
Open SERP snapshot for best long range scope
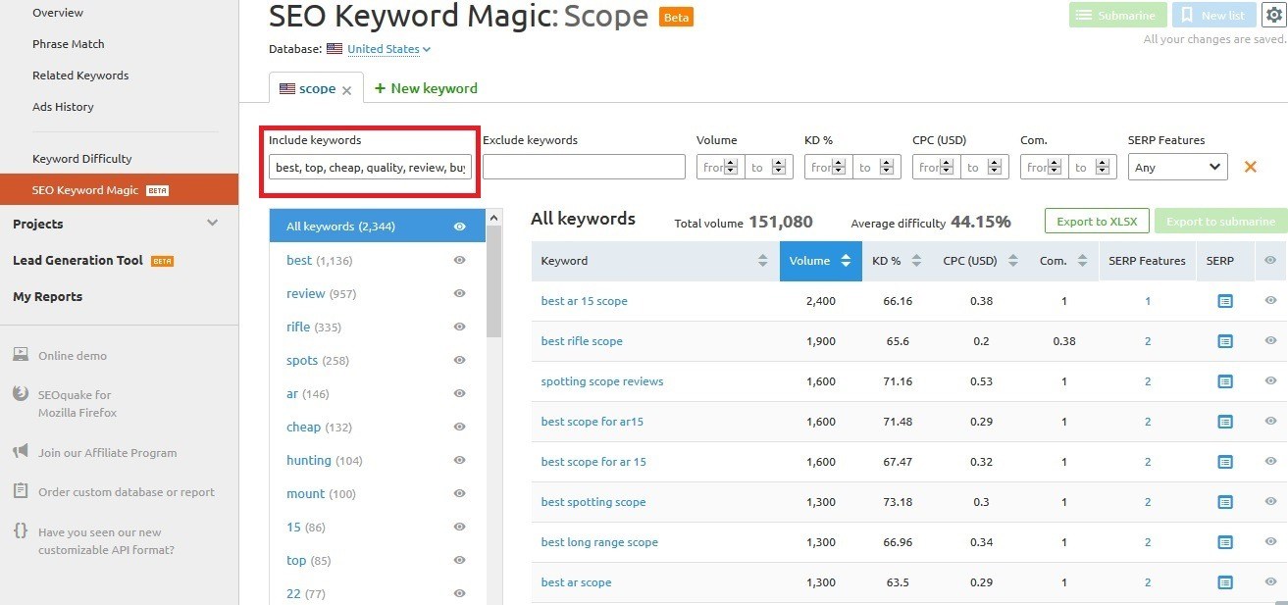coord(1225,542)
